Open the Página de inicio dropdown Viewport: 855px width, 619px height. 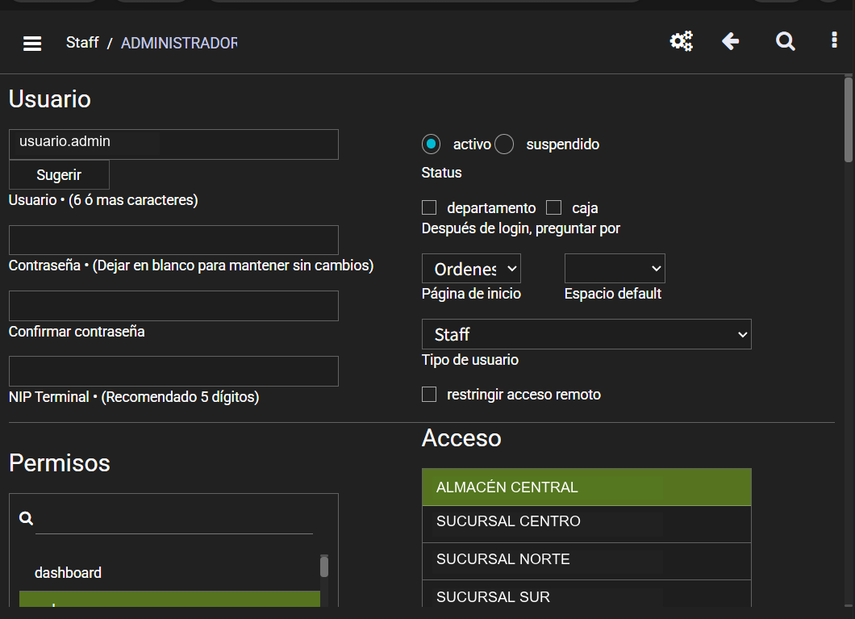pyautogui.click(x=471, y=268)
